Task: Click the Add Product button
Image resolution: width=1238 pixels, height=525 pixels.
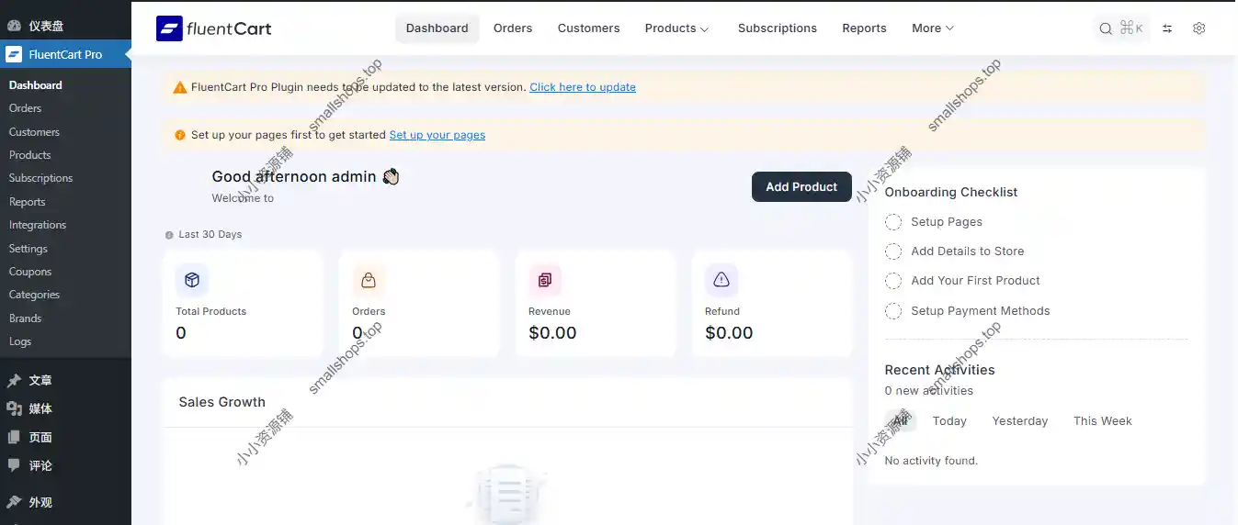Action: coord(801,186)
